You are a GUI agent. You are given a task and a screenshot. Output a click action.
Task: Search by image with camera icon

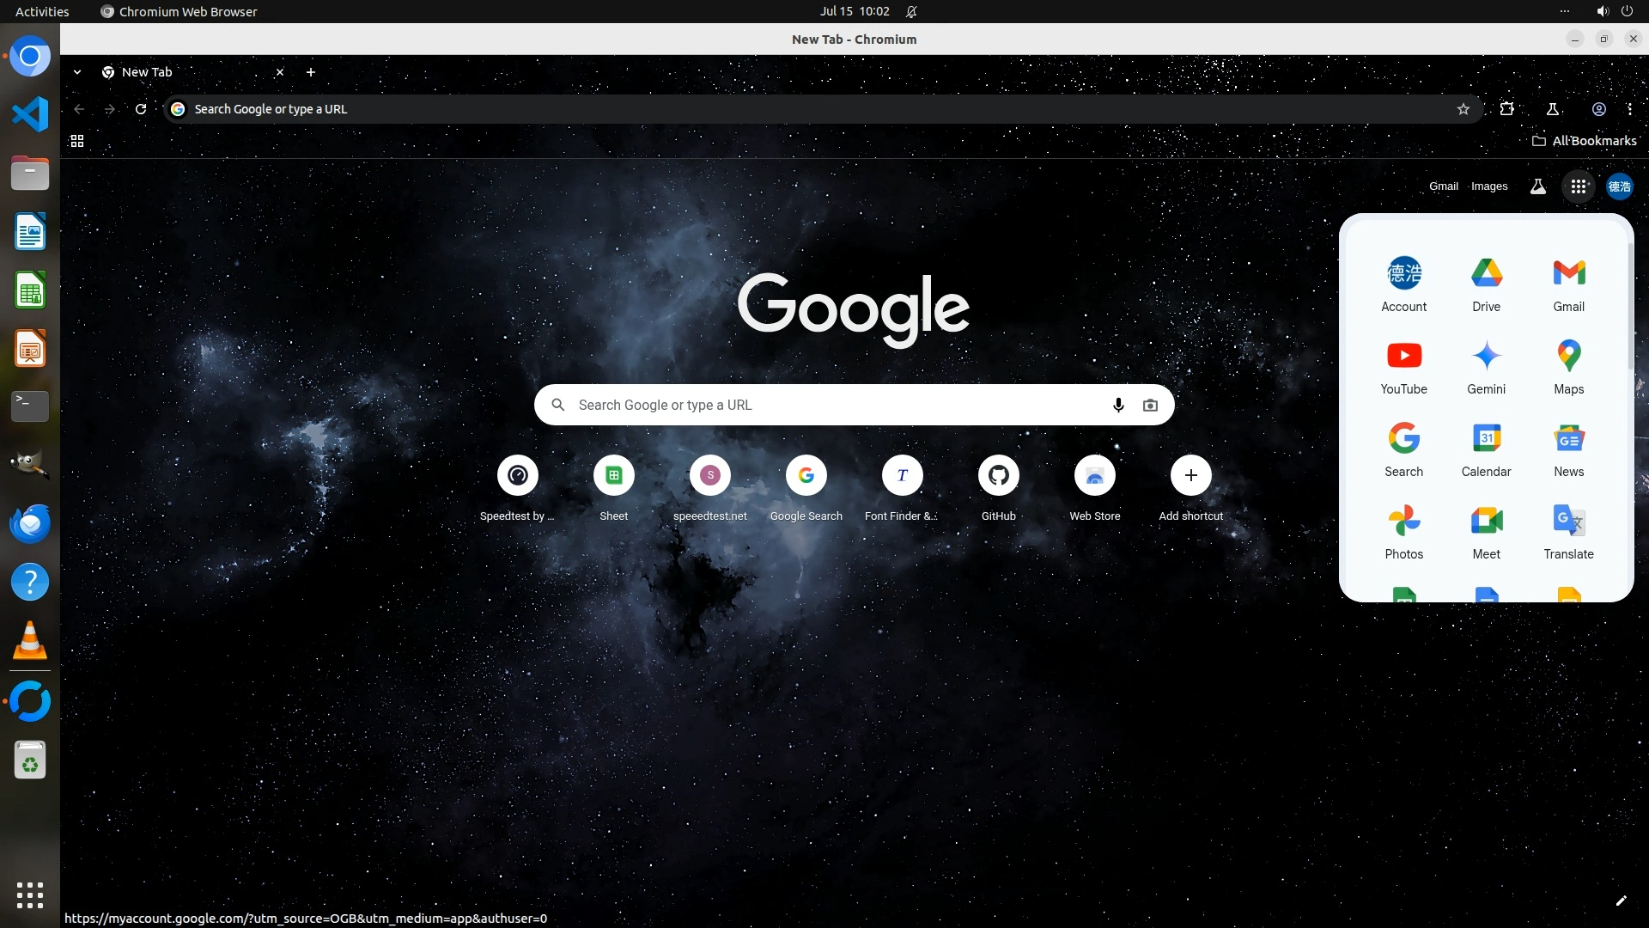tap(1150, 405)
